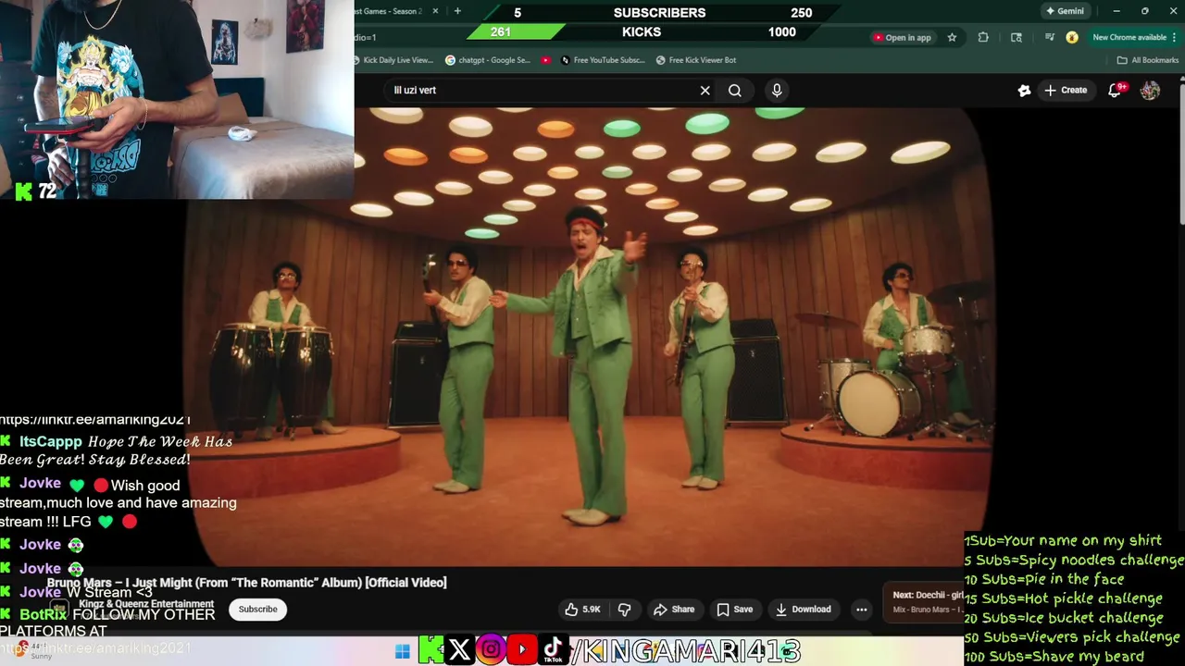Open the channel avatar next to Subscribe

(58, 609)
